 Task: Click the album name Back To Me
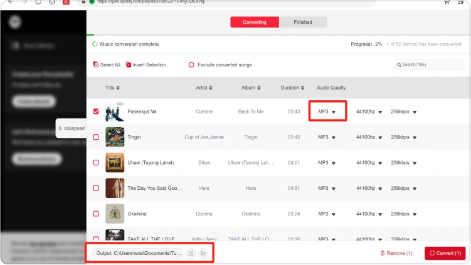(x=251, y=112)
